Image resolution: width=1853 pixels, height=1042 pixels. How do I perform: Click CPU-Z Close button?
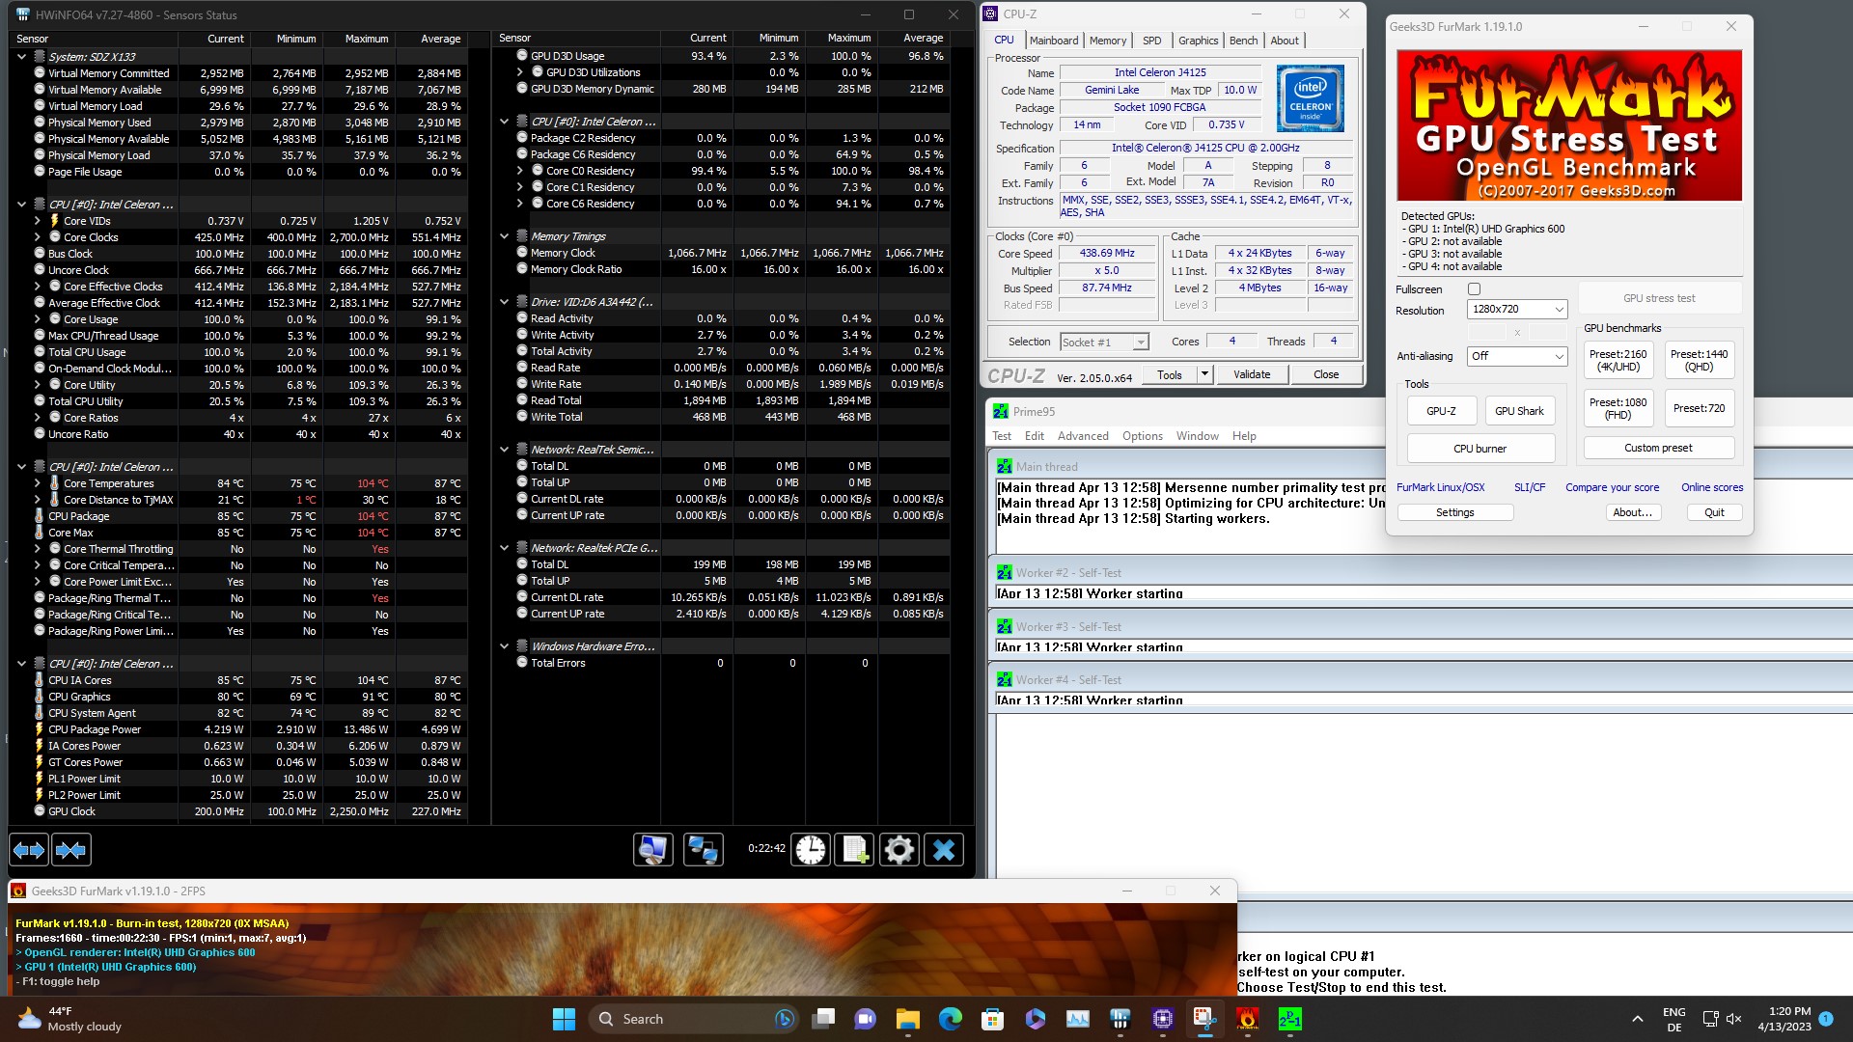[x=1326, y=374]
